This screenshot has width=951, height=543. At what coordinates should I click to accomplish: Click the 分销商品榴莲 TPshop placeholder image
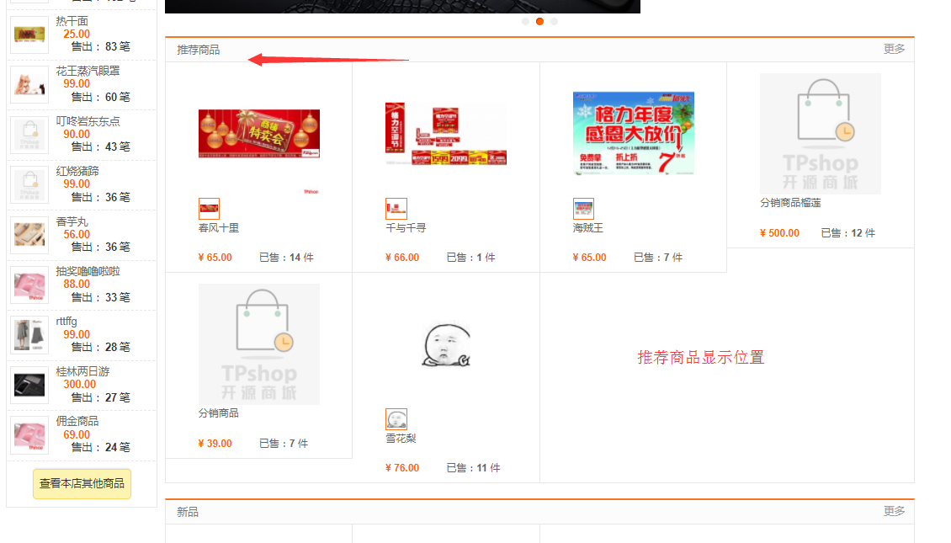click(x=821, y=133)
